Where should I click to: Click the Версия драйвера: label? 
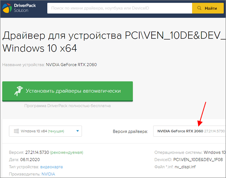point(130,131)
